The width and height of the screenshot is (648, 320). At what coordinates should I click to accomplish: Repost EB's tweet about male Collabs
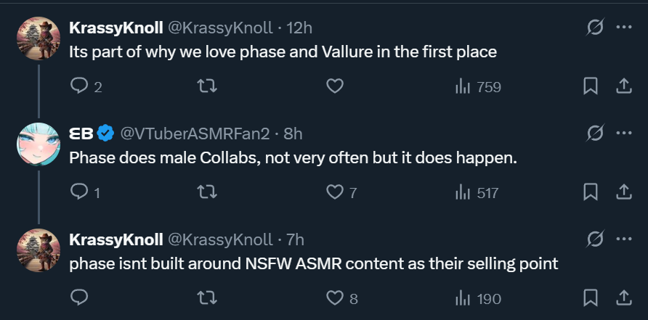[207, 192]
